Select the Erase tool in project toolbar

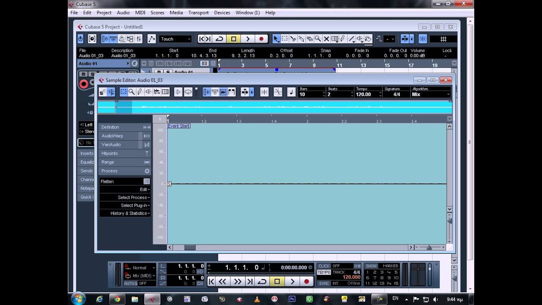[310, 39]
